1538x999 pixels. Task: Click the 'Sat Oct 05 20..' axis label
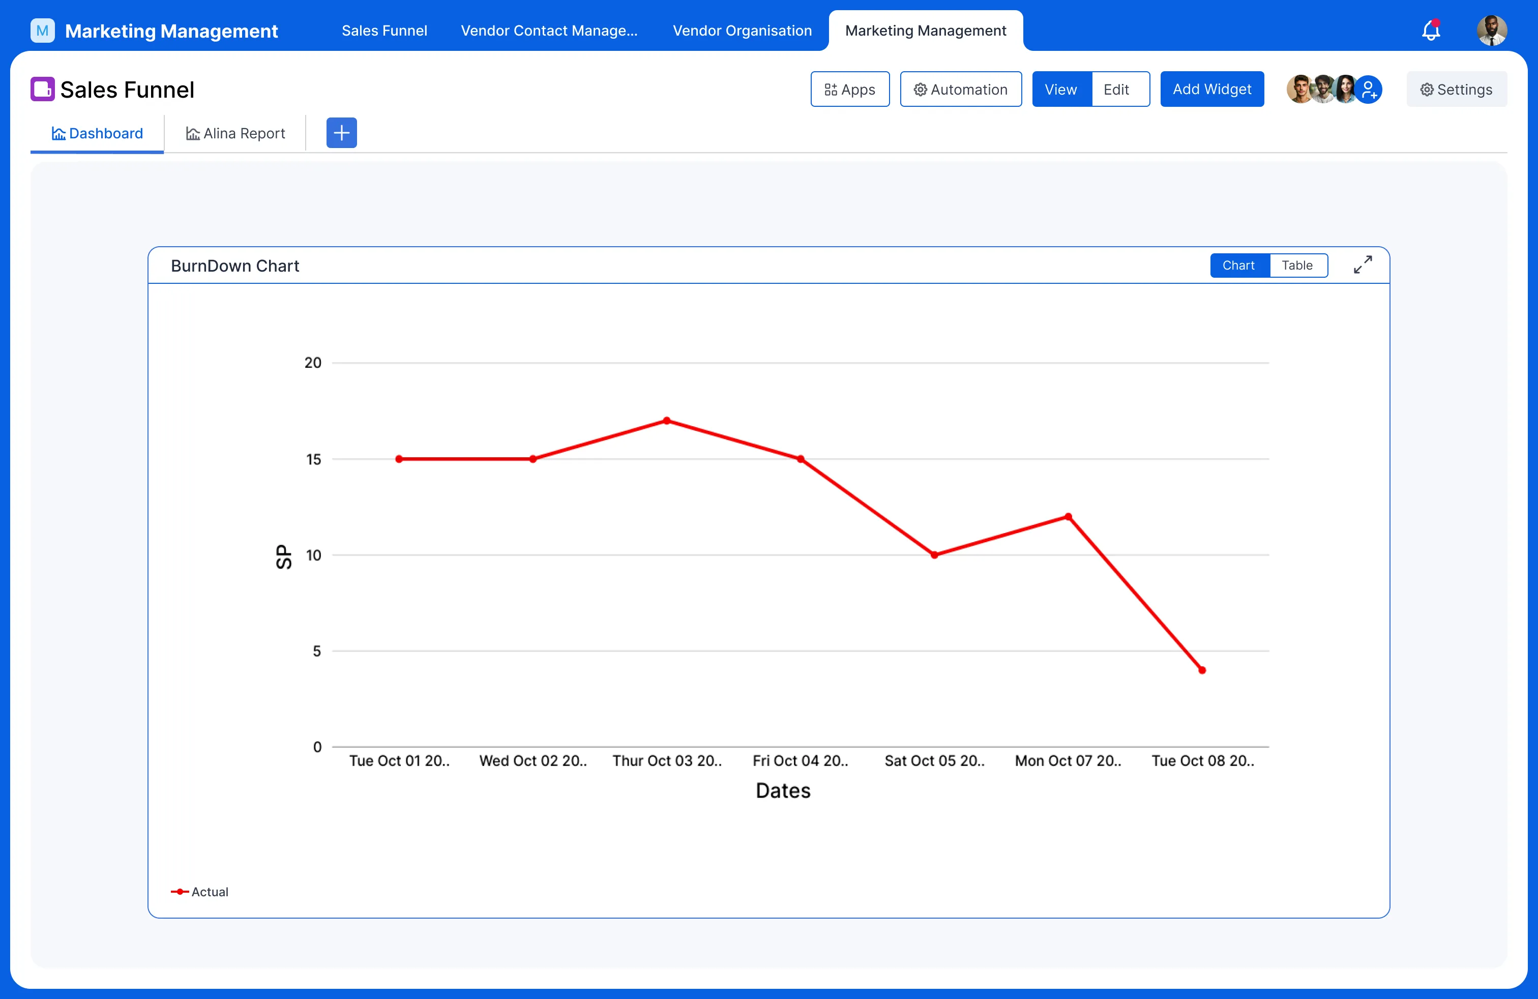pyautogui.click(x=934, y=760)
